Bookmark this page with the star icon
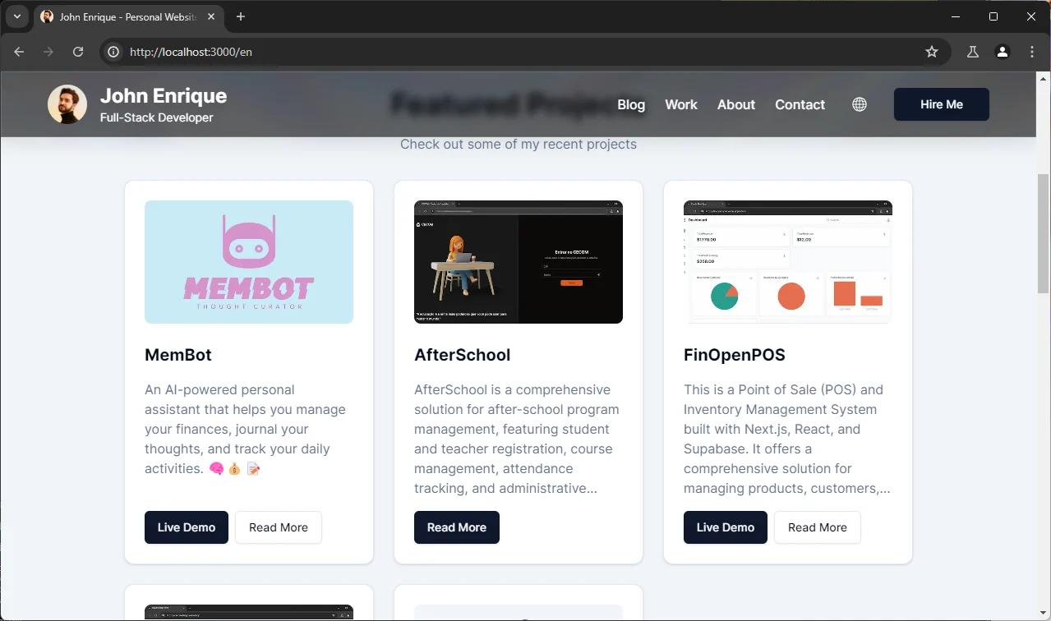 point(932,52)
